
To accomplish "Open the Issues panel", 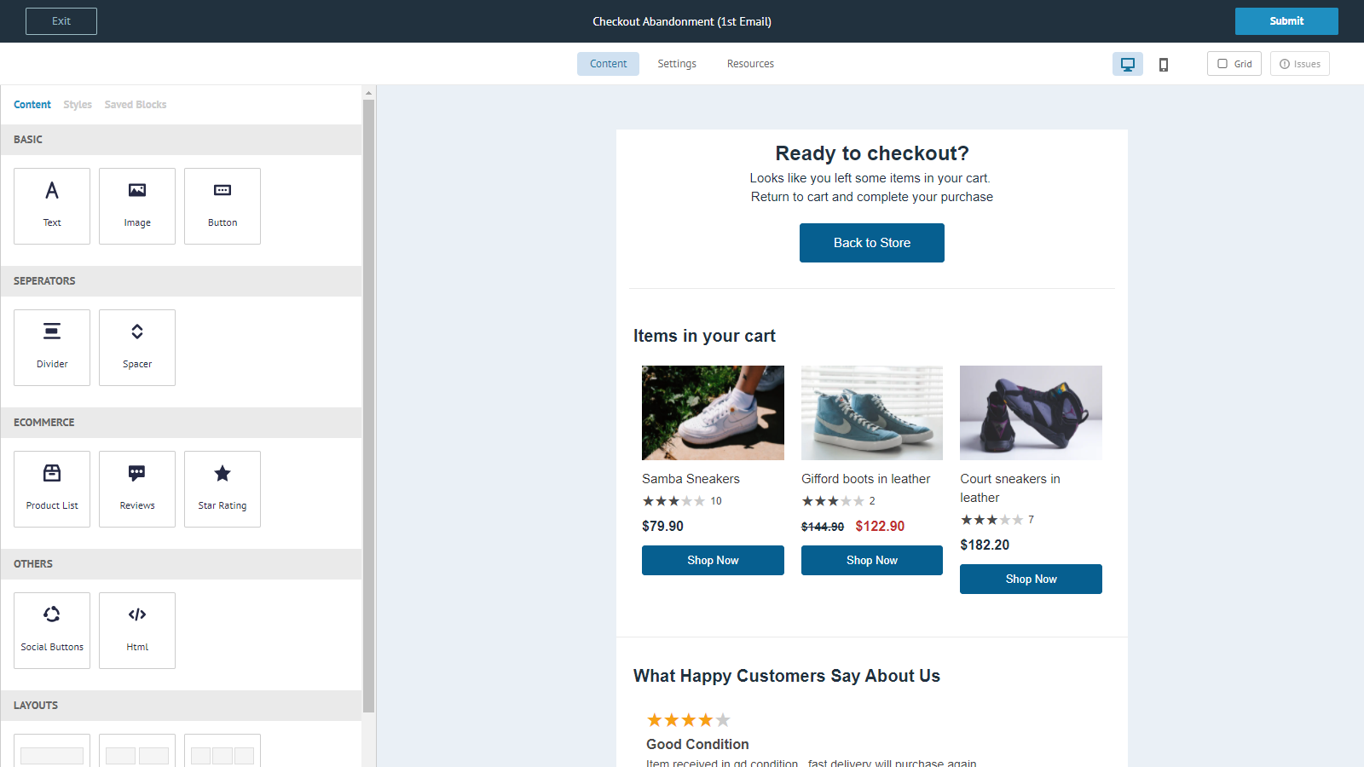I will pos(1300,64).
